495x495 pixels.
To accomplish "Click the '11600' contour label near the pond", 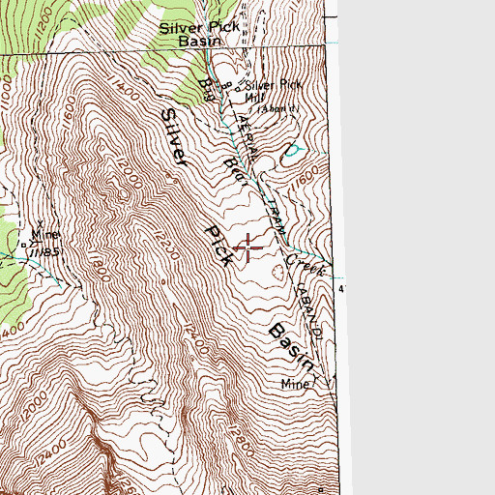I will tap(305, 179).
